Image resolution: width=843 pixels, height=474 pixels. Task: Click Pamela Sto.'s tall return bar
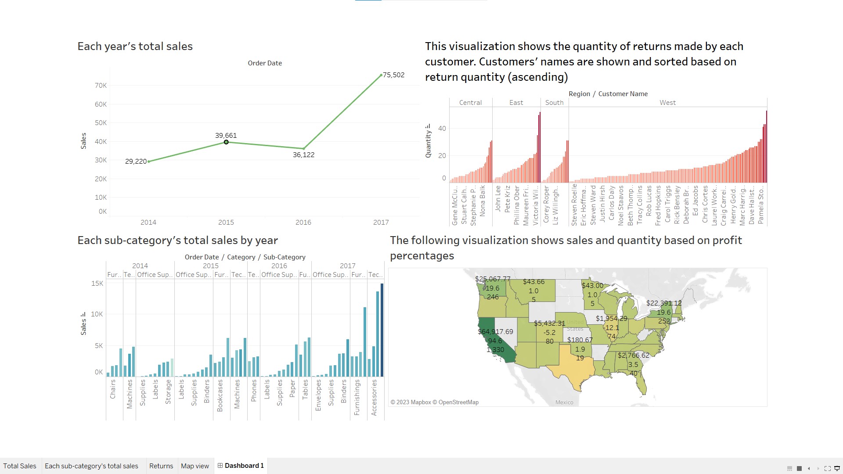pos(766,145)
